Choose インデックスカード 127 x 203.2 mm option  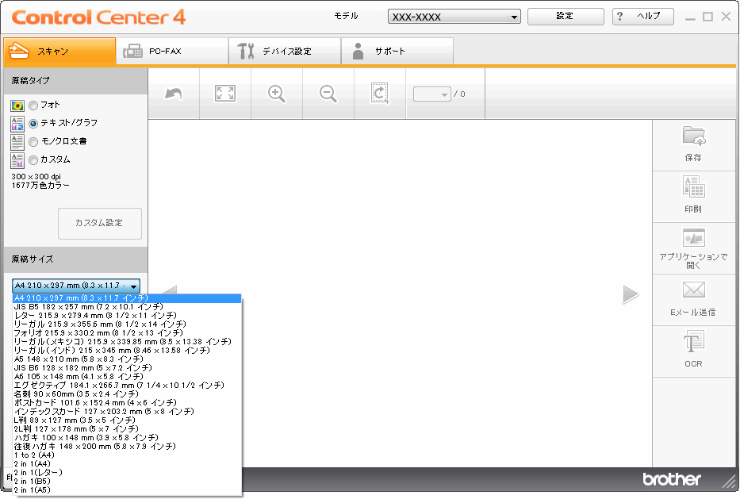point(126,412)
